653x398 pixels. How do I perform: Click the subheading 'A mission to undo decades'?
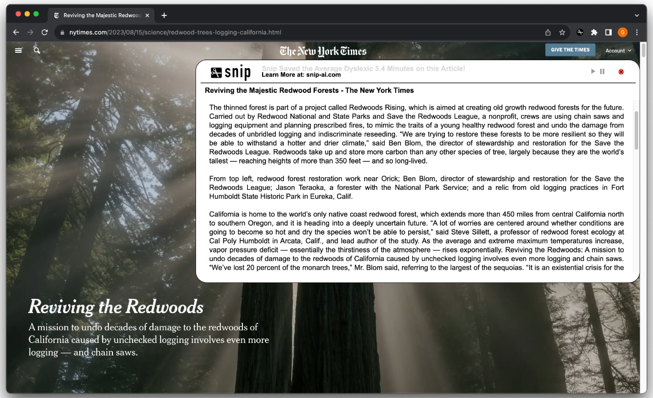point(148,340)
